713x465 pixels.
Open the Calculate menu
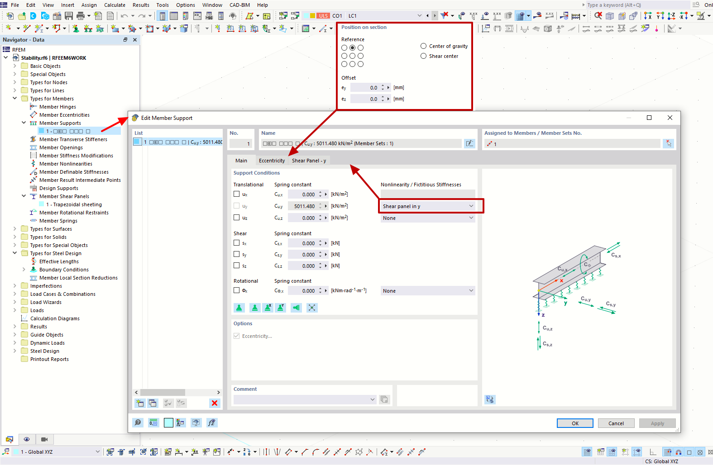coord(115,5)
